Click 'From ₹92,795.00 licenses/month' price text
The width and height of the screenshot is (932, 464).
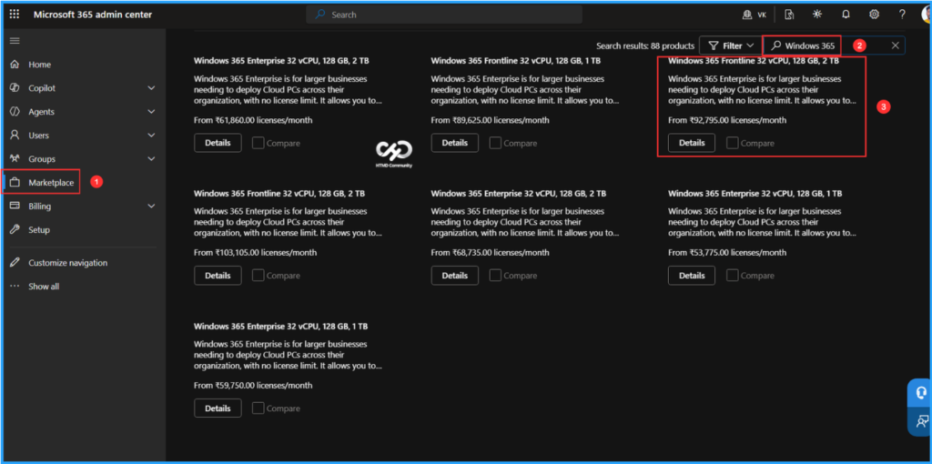pyautogui.click(x=727, y=120)
